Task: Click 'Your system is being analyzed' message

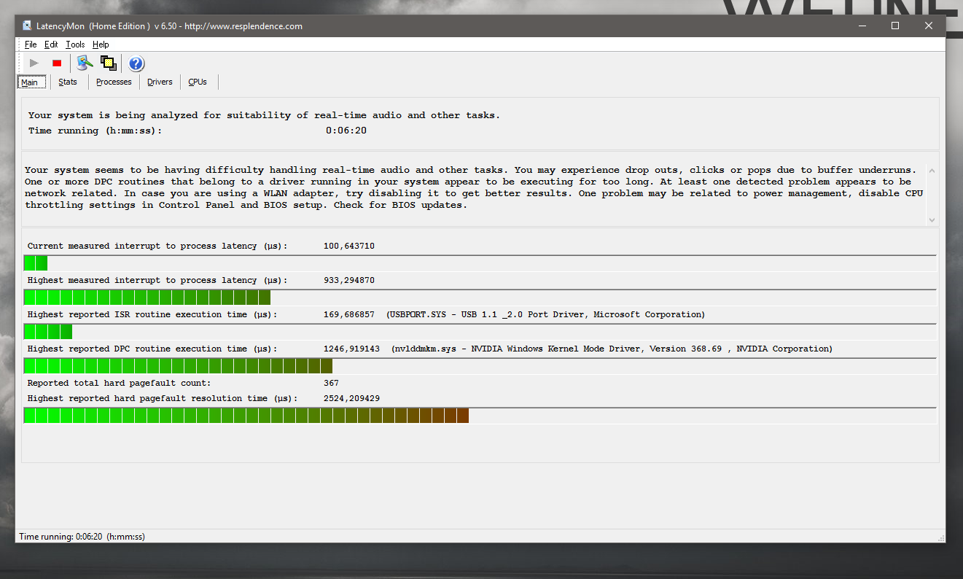Action: (x=265, y=115)
